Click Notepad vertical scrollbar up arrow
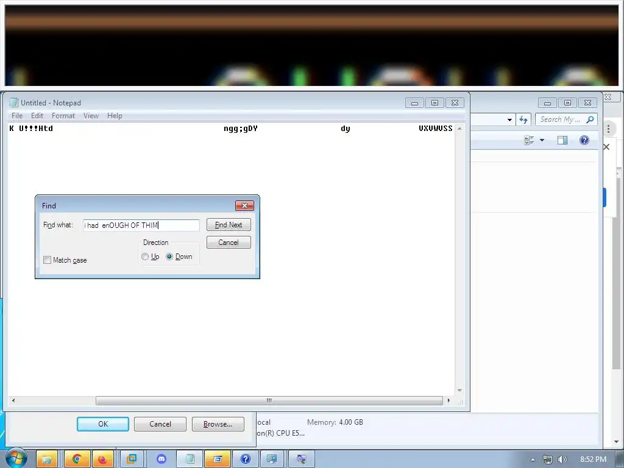 [x=459, y=129]
